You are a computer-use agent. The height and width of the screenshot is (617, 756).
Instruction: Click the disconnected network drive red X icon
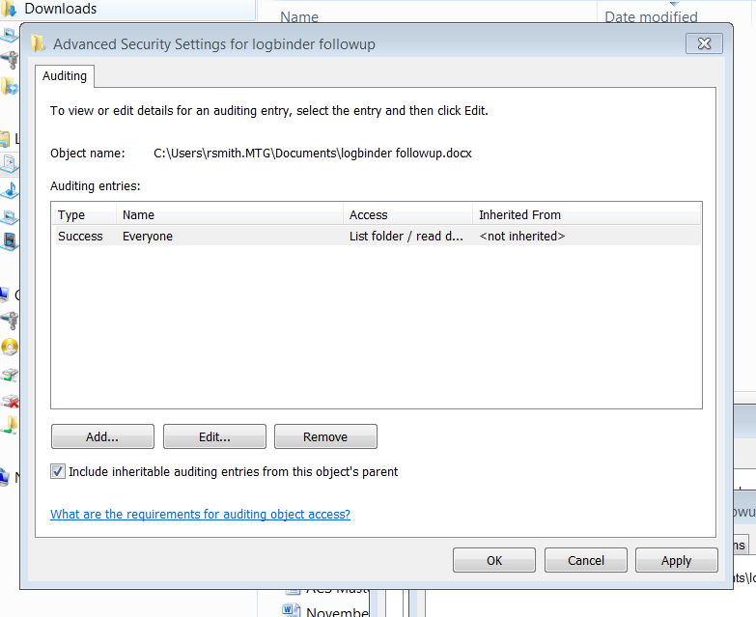coord(10,401)
